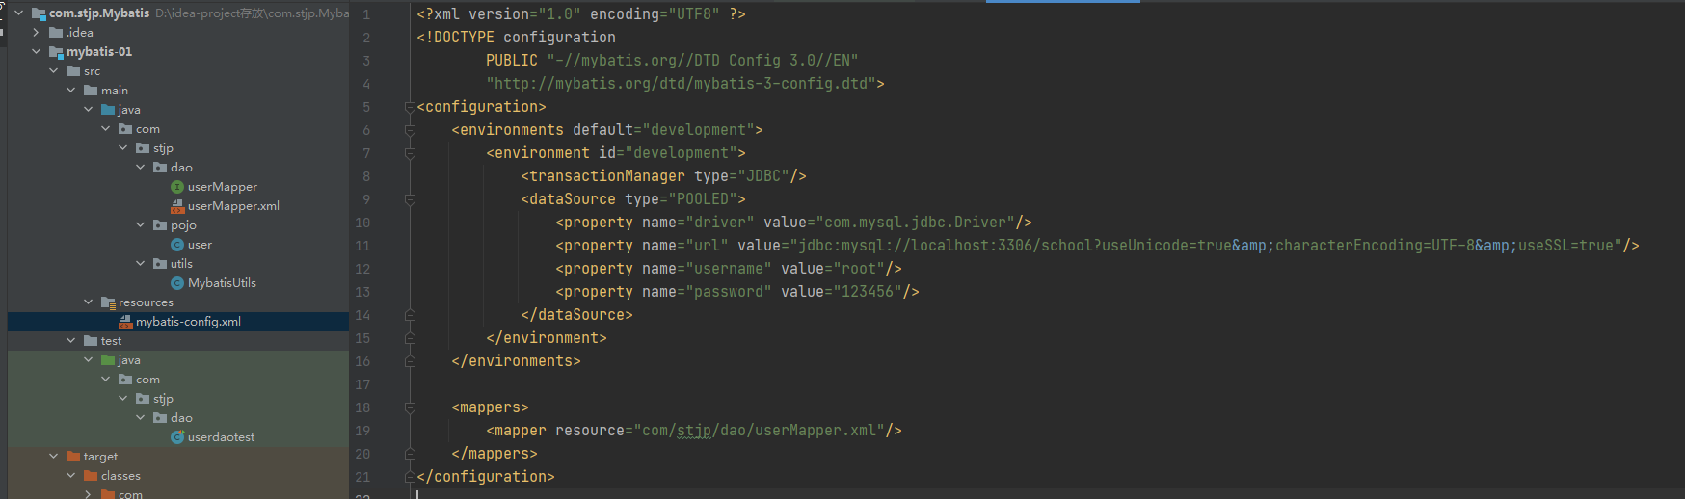Click the DTD URL http://mybatis.org/dtd/mybatis-3-config.dtd
This screenshot has width=1685, height=499.
click(x=681, y=84)
